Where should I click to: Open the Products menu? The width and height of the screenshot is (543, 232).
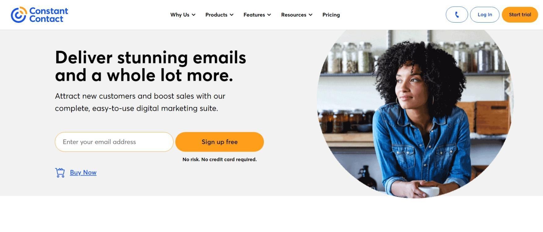coord(219,15)
